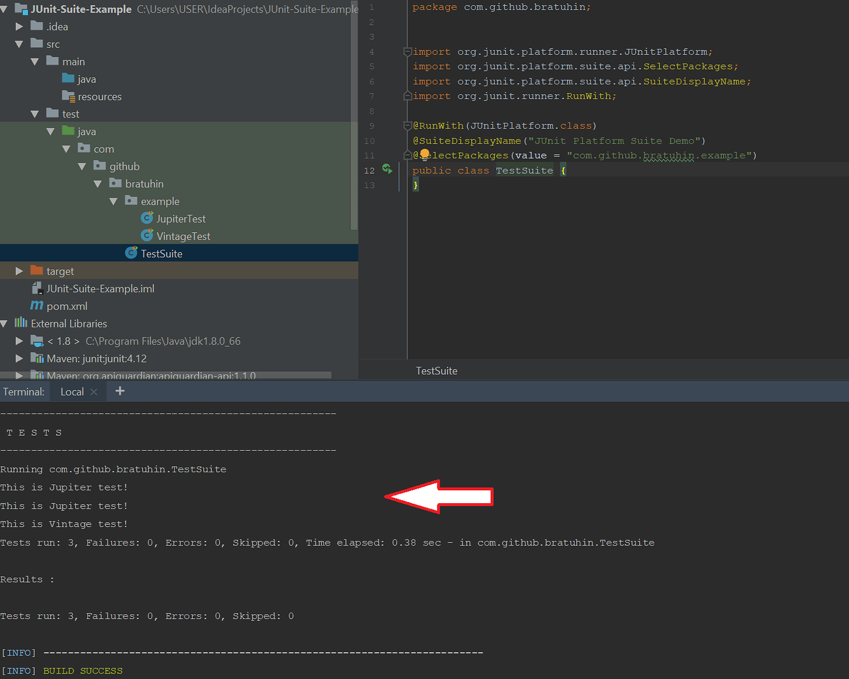Image resolution: width=849 pixels, height=679 pixels.
Task: Click line number 12 in the gutter
Action: point(369,170)
